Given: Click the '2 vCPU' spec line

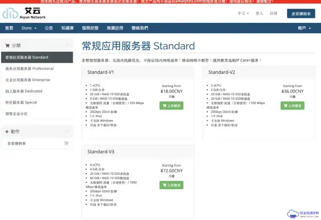Looking at the screenshot, I should (x=216, y=85).
